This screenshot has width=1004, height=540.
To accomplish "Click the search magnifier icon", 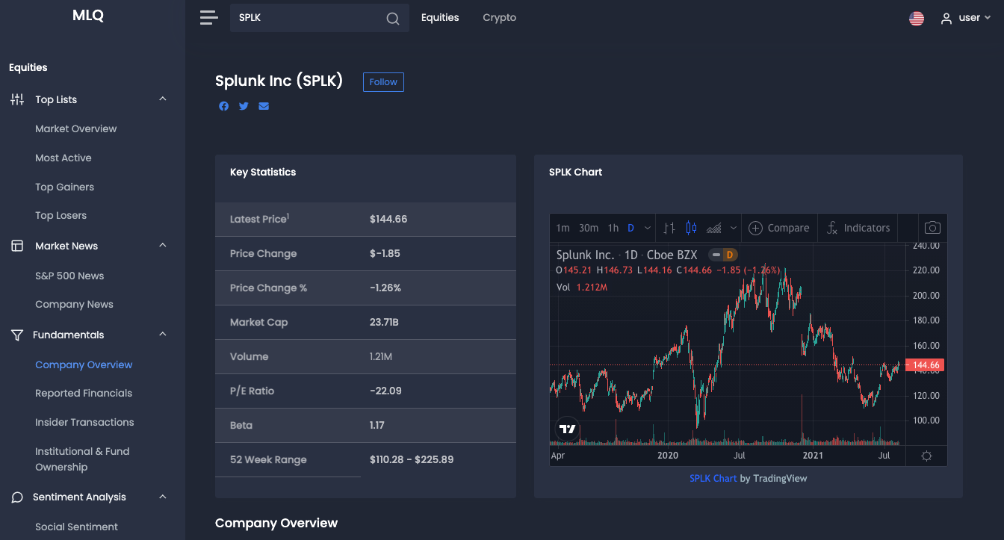I will 393,19.
